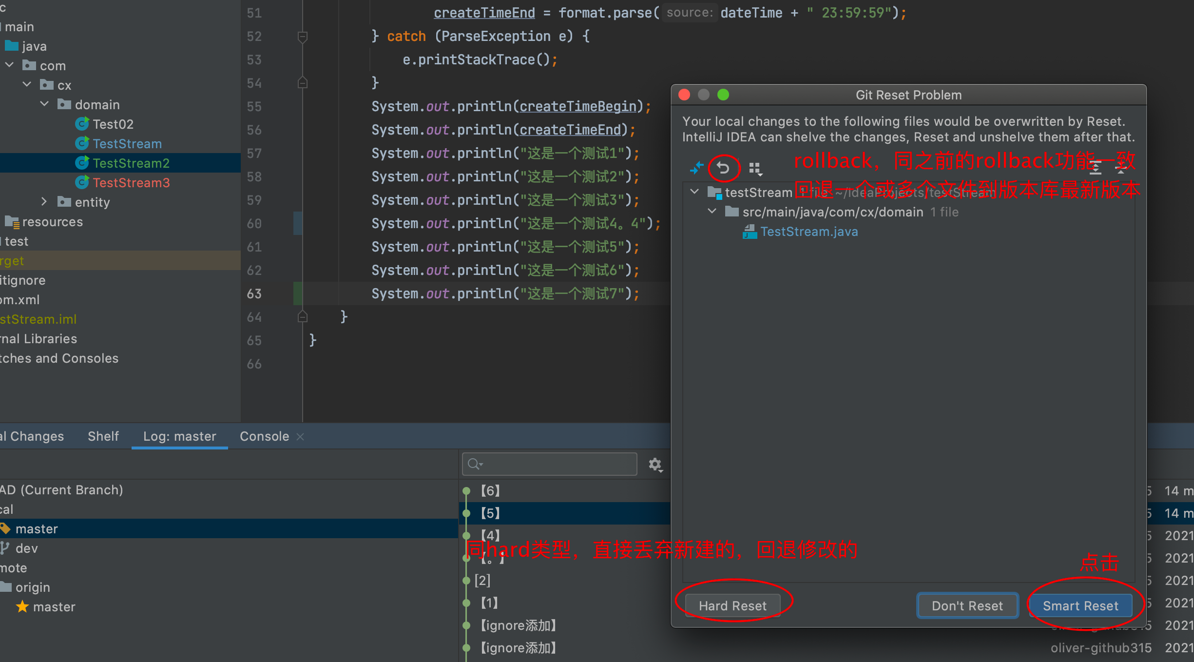Select the testStream.iml file
Screen dimensions: 1194x662
pos(38,319)
